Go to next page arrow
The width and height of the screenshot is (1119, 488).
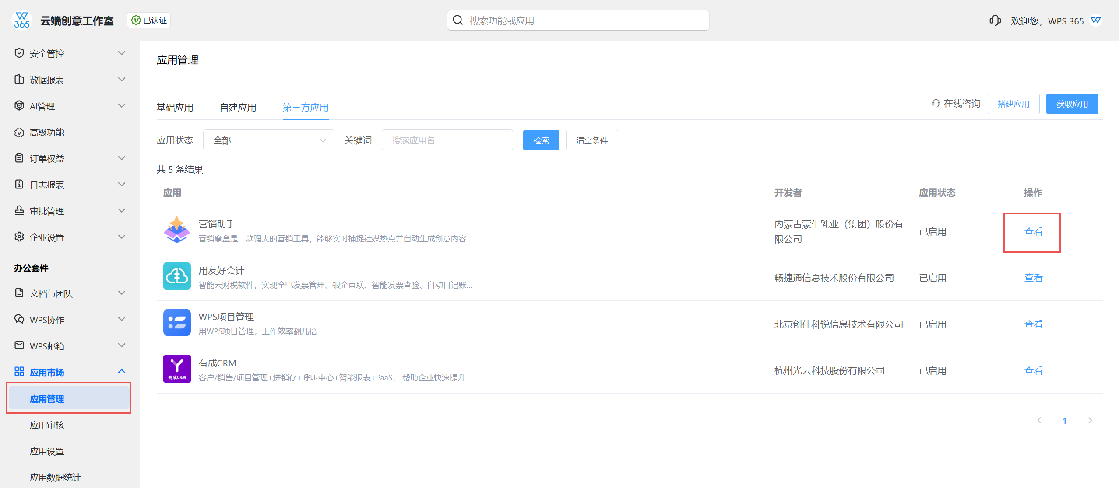coord(1090,420)
